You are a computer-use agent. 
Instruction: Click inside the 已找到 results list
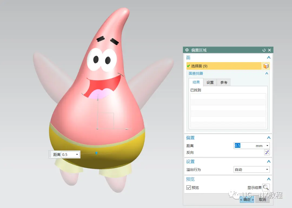coord(228,110)
